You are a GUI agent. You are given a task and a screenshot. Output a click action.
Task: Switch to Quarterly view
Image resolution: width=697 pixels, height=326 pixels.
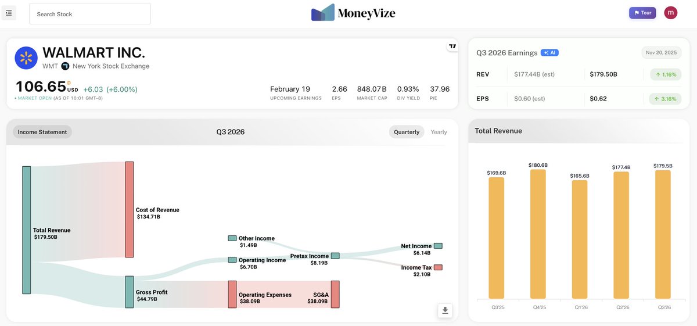pos(407,132)
